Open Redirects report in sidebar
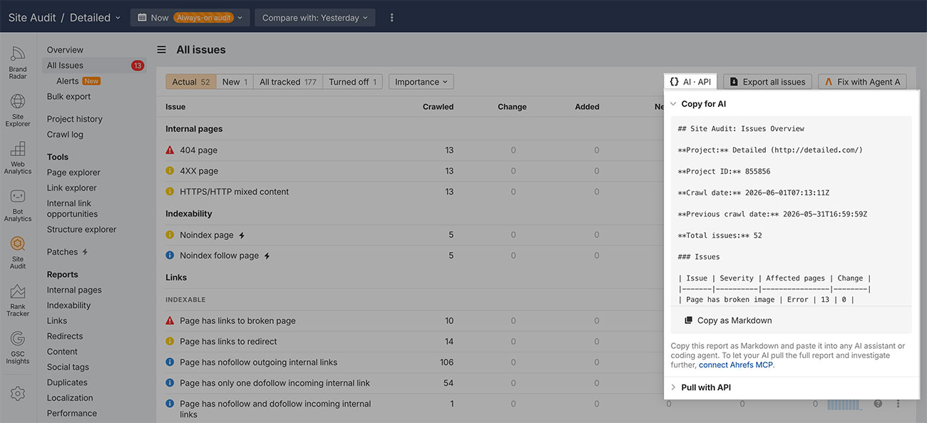The image size is (927, 423). pos(65,336)
